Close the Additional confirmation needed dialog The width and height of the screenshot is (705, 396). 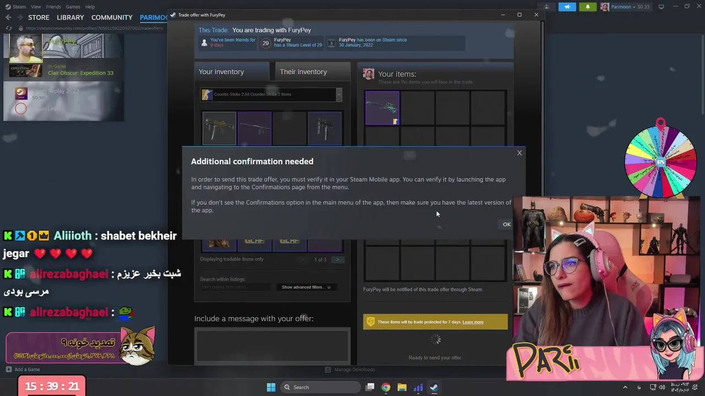pos(519,153)
